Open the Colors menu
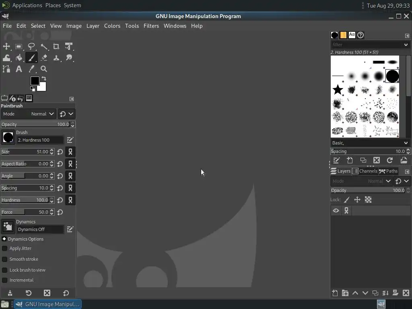Screen dimensions: 412x309 coord(112,26)
